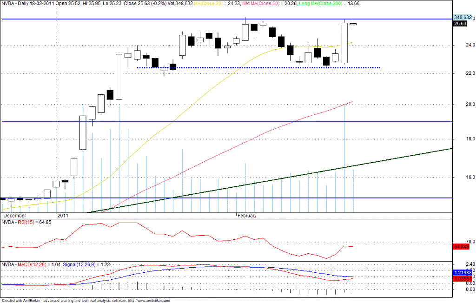Open the http://www.amibroker.com link
The height and width of the screenshot is (303, 476).
pyautogui.click(x=149, y=301)
